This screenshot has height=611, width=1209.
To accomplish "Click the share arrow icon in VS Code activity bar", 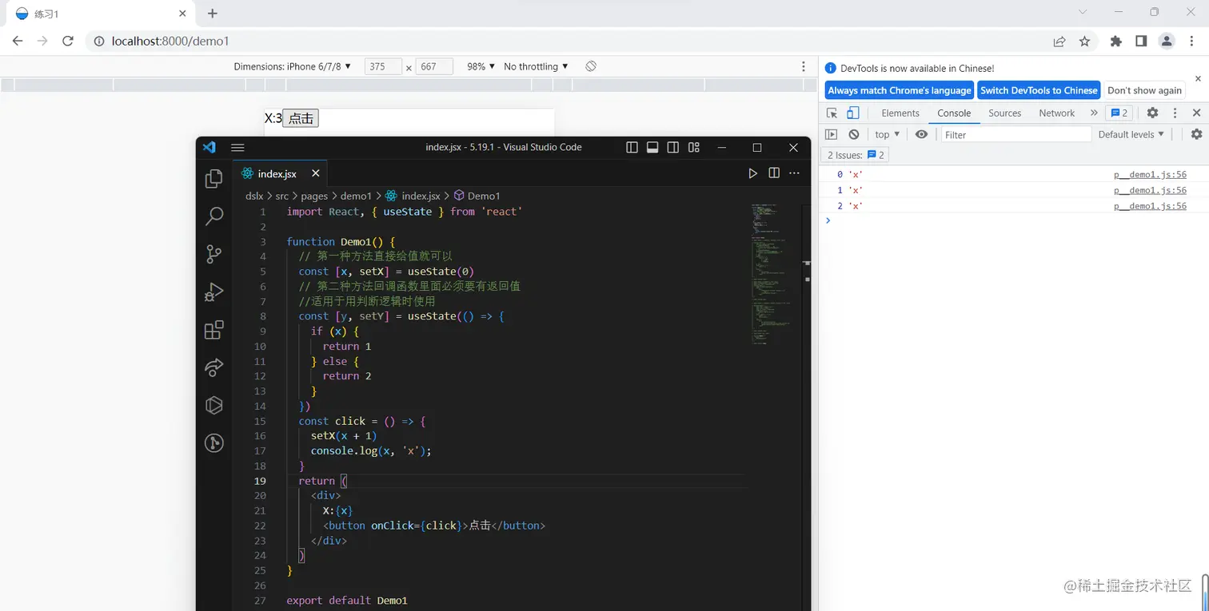I will [214, 367].
